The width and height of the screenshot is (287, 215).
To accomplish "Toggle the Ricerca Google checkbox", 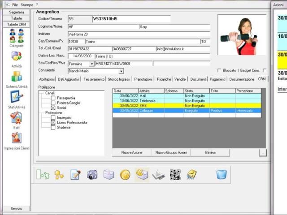I will (53, 103).
